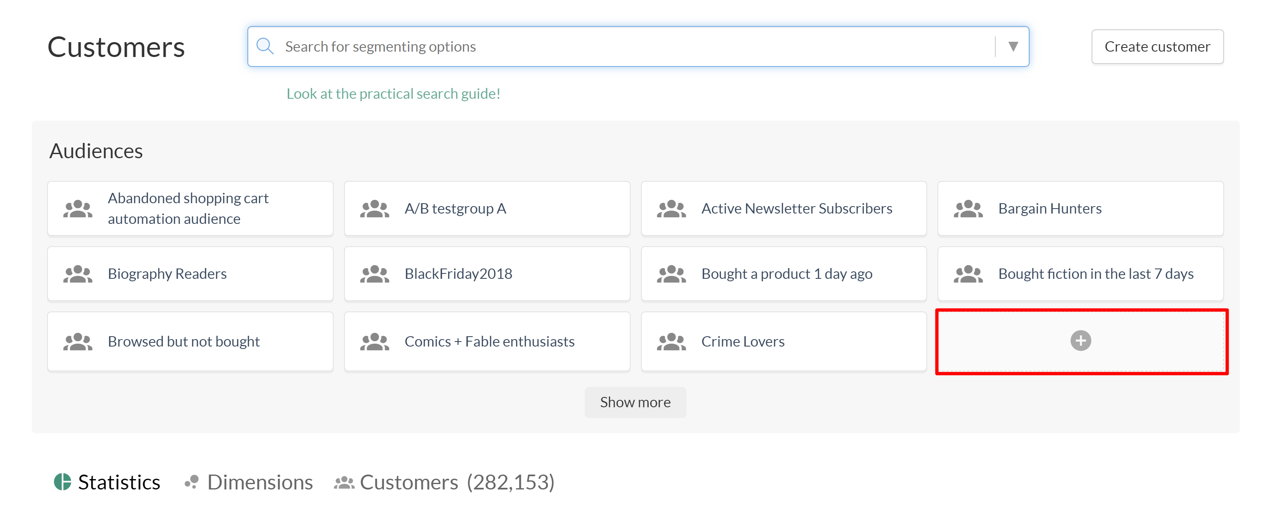Click A/B testgroup A group icon

tap(374, 209)
